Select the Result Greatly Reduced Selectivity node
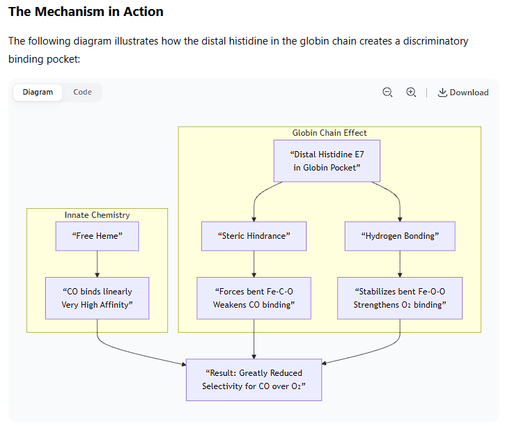 tap(254, 379)
